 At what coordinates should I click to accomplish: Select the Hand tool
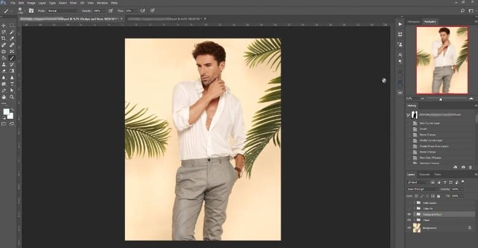pos(4,97)
